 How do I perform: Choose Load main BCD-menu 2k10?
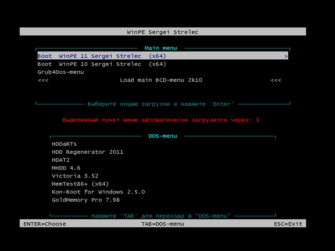coord(161,80)
